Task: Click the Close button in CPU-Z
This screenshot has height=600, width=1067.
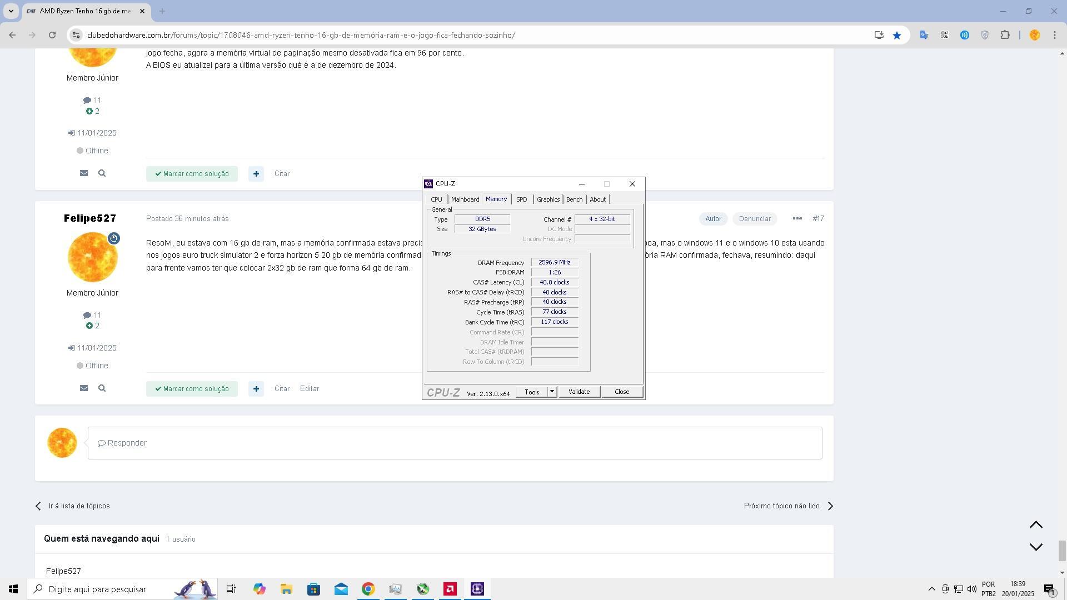Action: point(622,392)
